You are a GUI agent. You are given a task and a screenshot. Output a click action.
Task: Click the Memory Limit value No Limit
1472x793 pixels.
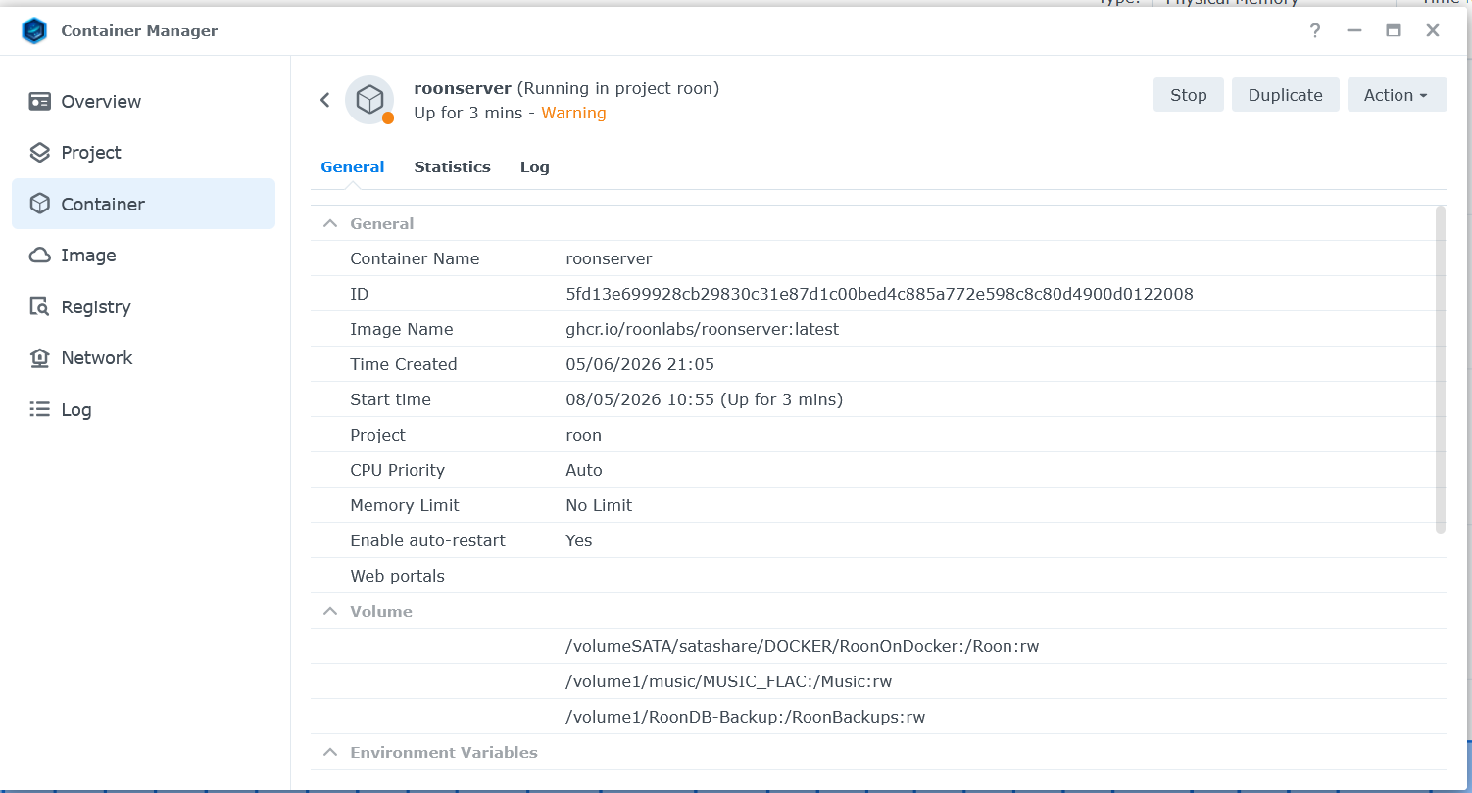[x=599, y=505]
